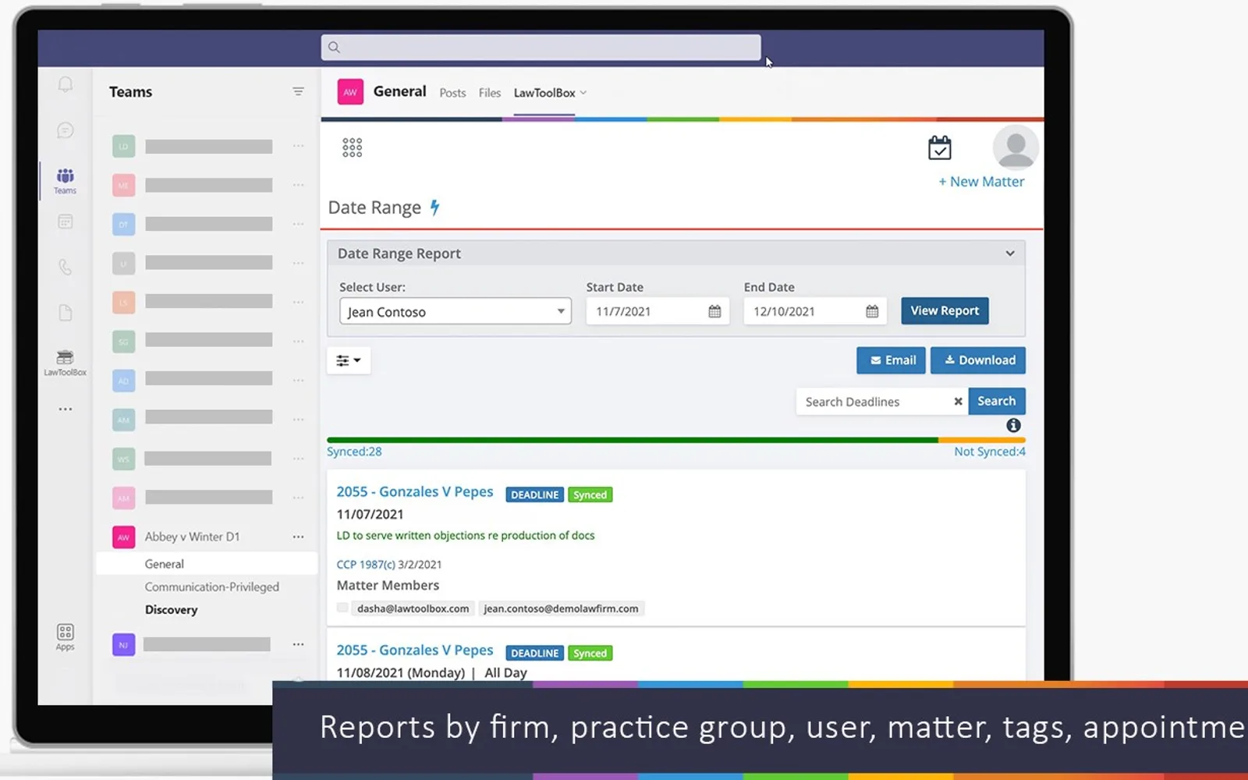This screenshot has width=1248, height=780.
Task: Open the Apps store icon
Action: pyautogui.click(x=66, y=636)
